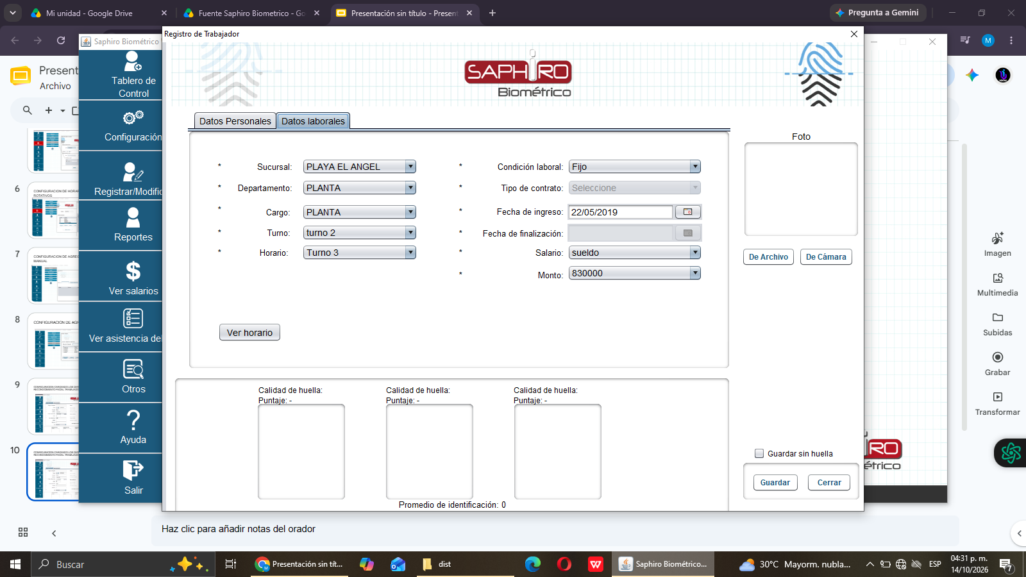The width and height of the screenshot is (1026, 577).
Task: Click Pregunta a Gemini button in Chrome
Action: pos(878,13)
